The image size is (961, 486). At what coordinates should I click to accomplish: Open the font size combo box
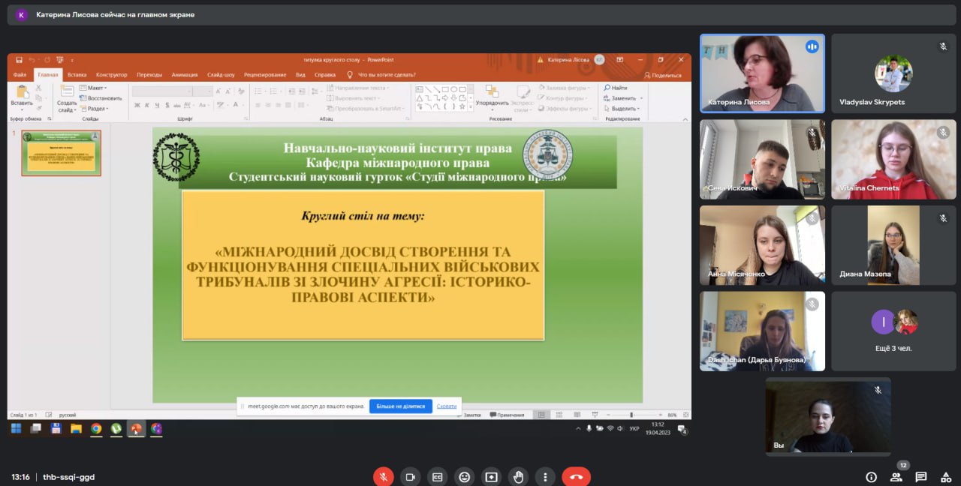[202, 91]
